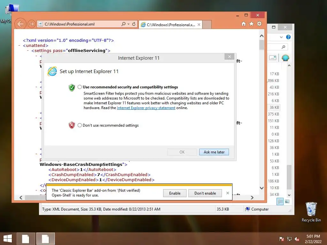Switch Explorer to details view

coord(280,202)
